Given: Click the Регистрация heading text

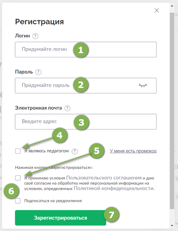Looking at the screenshot, I should tap(39, 22).
